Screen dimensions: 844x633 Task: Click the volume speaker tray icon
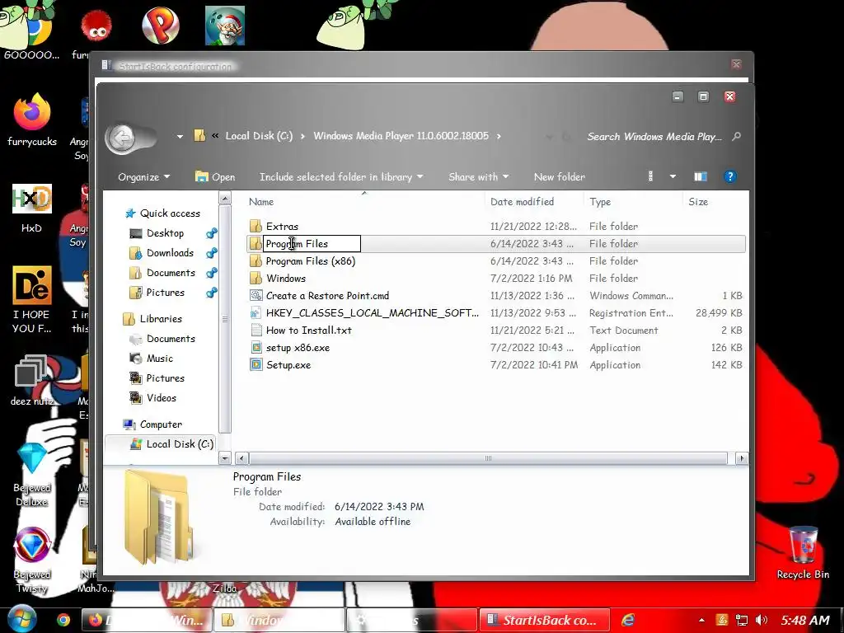point(761,620)
